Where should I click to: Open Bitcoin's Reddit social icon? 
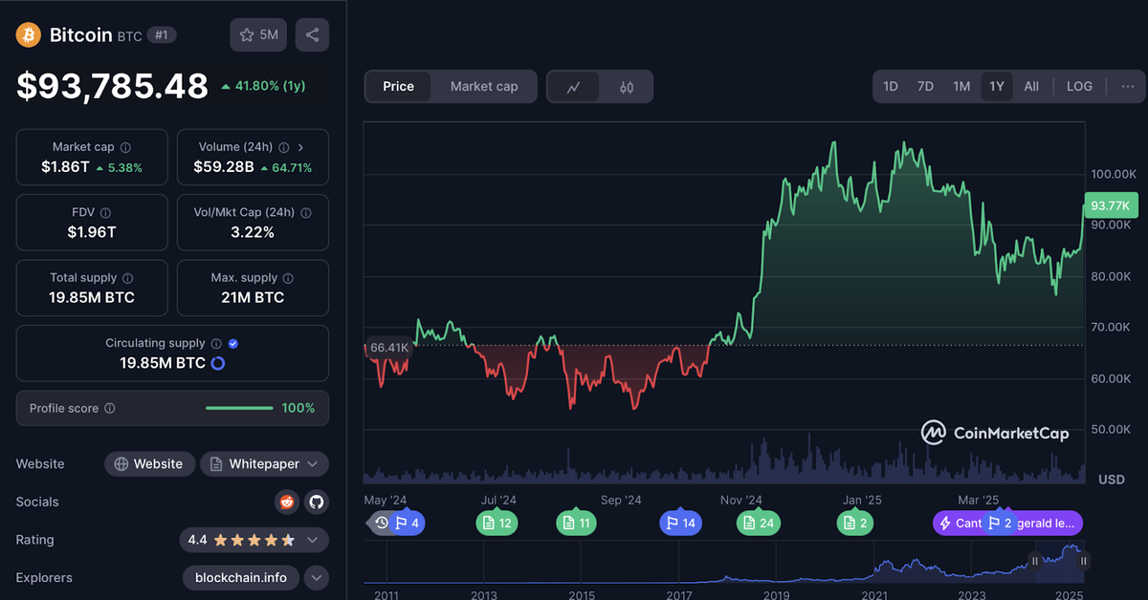[x=286, y=502]
